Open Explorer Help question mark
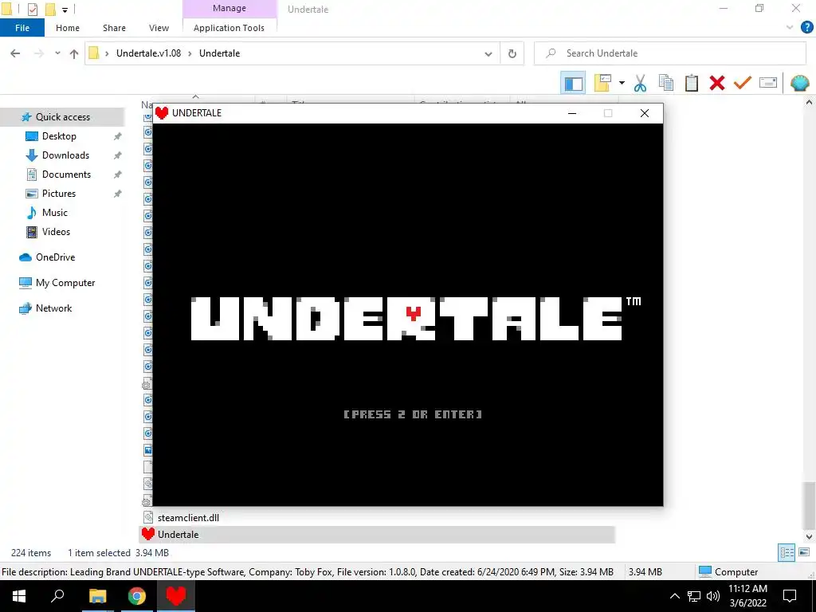The image size is (816, 612). (806, 28)
